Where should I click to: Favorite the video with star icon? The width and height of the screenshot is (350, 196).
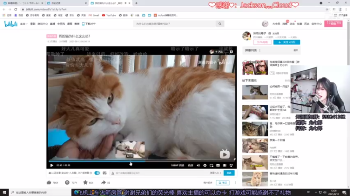tap(85, 182)
